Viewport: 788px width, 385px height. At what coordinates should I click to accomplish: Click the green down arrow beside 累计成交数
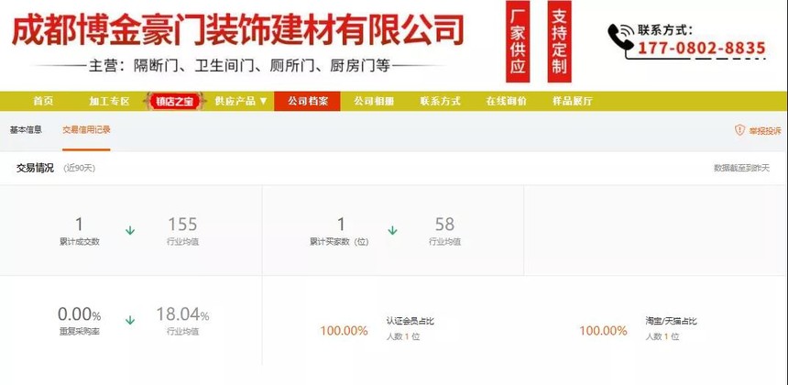point(130,231)
